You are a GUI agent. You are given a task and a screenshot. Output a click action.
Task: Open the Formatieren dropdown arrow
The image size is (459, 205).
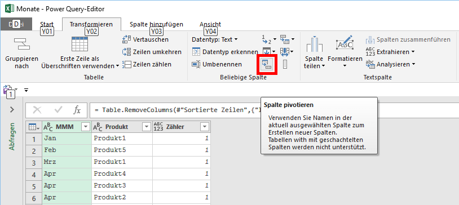pyautogui.click(x=345, y=66)
